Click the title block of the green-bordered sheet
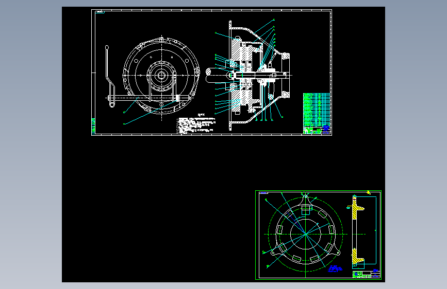The image size is (447, 289). pyautogui.click(x=367, y=275)
